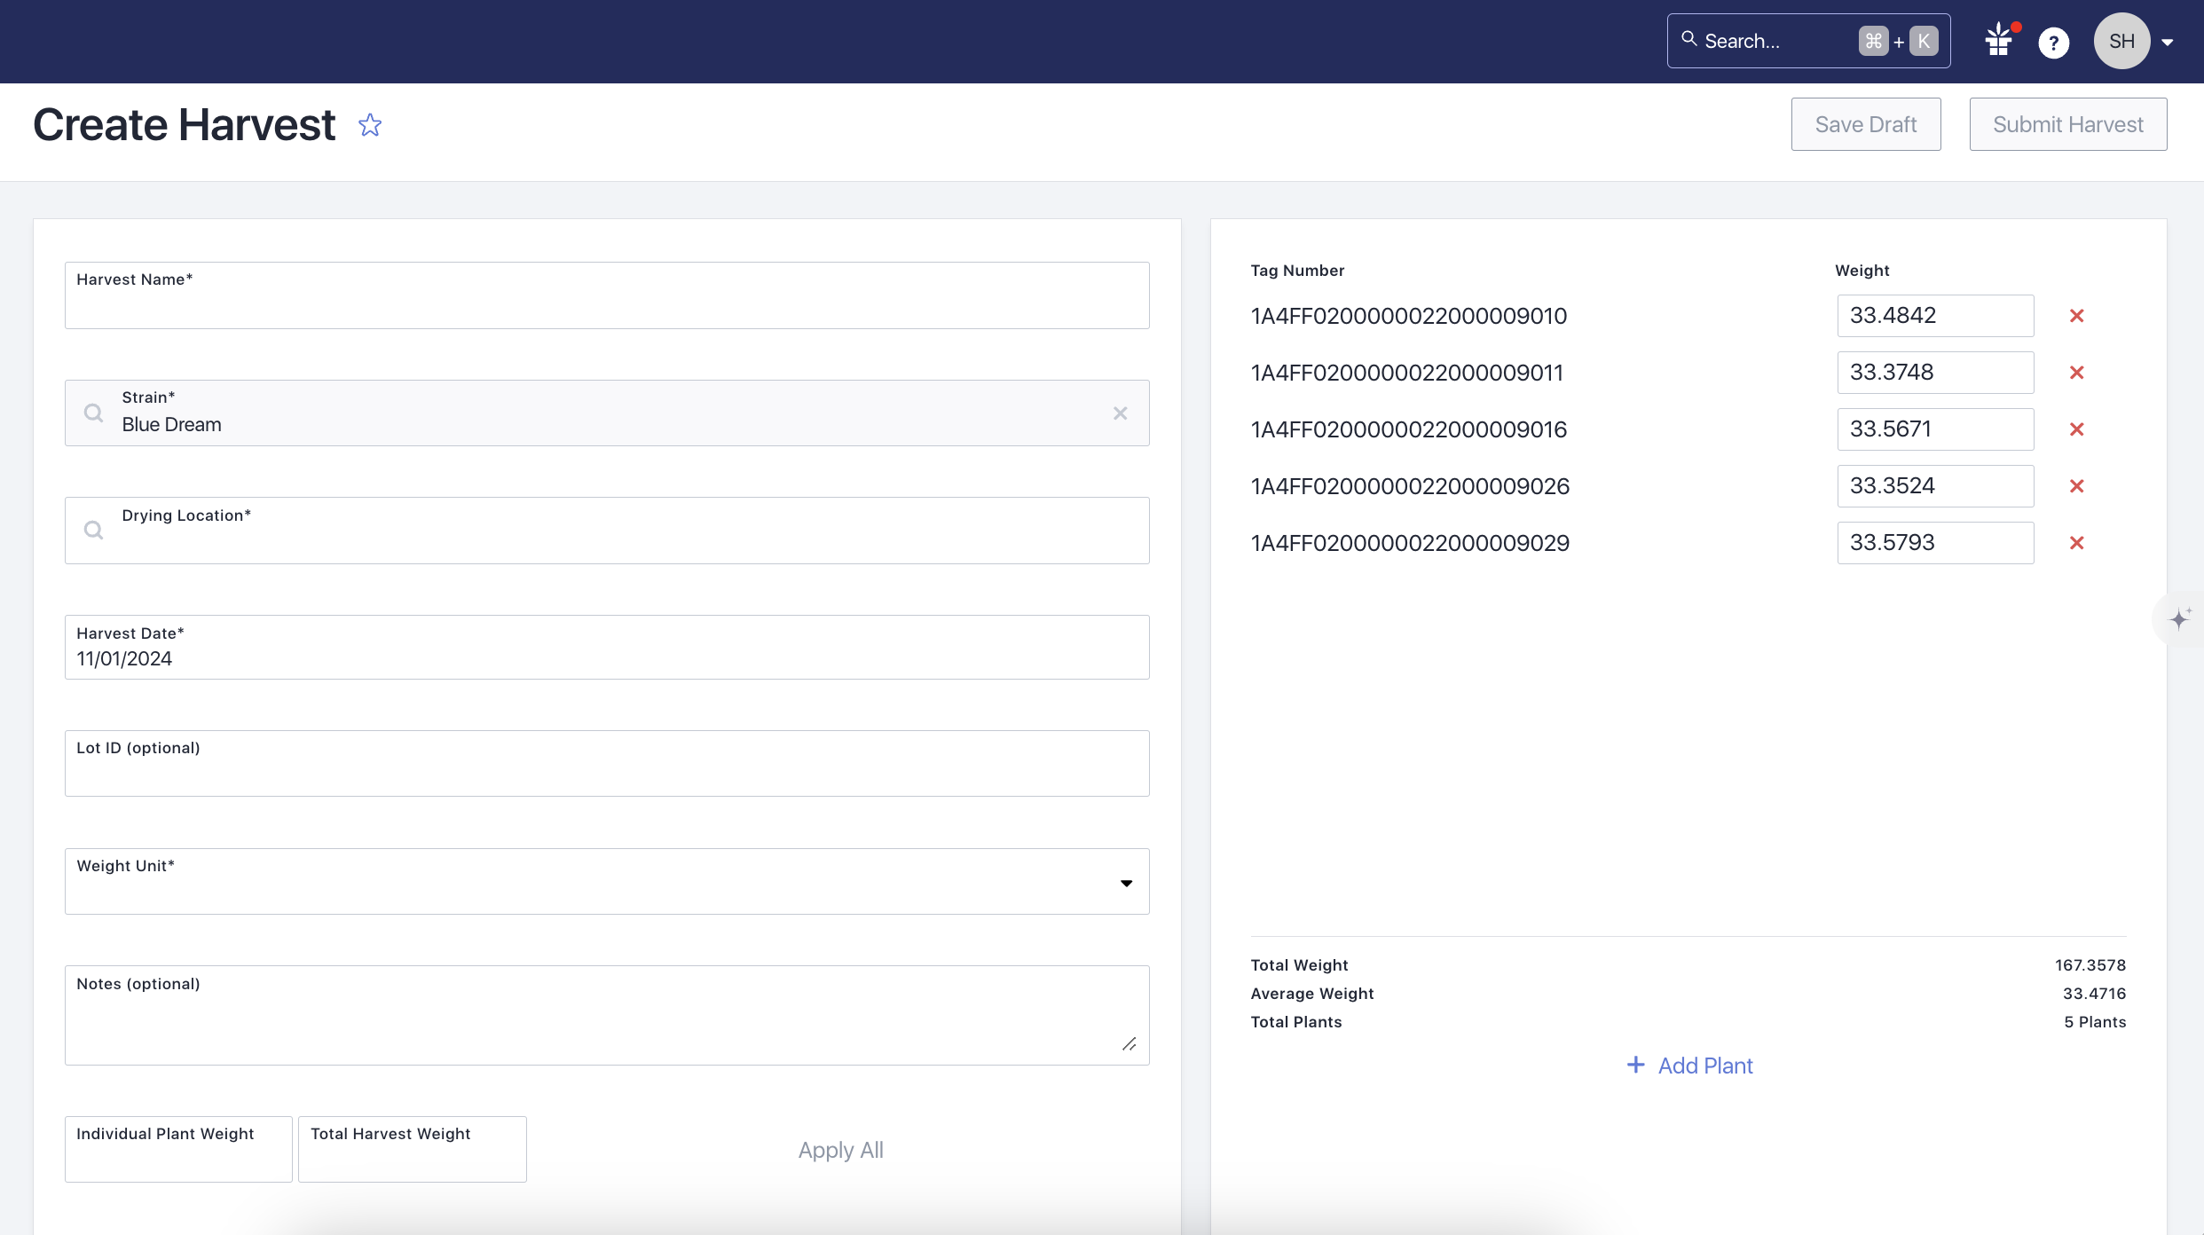Delete plant row ending 9016
The height and width of the screenshot is (1235, 2204).
2076,429
